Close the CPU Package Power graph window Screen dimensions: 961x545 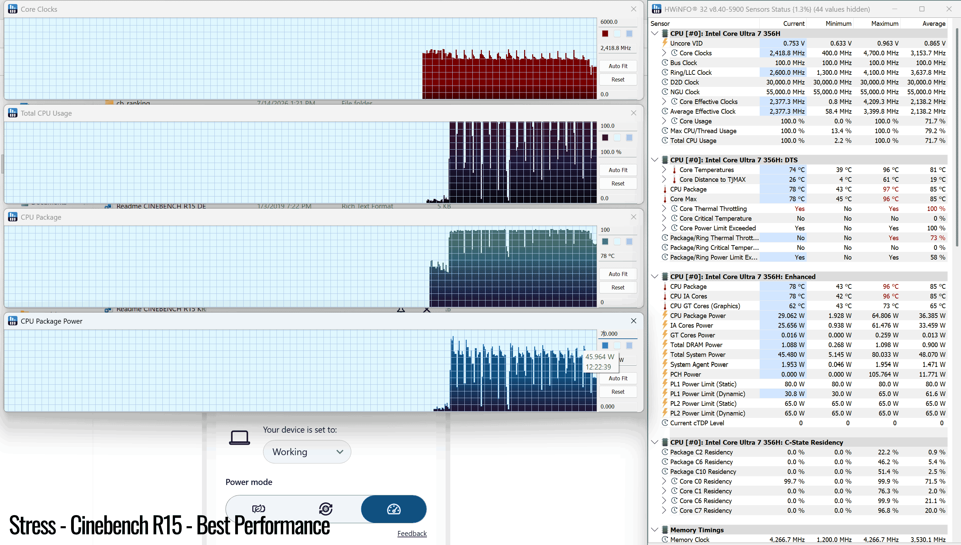(634, 321)
